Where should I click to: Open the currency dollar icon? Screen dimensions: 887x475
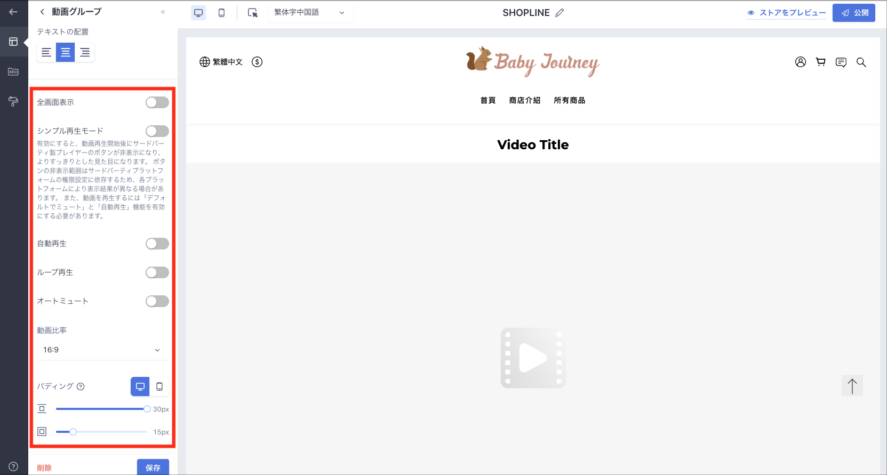coord(257,62)
